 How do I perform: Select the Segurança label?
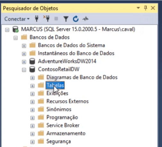59,142
